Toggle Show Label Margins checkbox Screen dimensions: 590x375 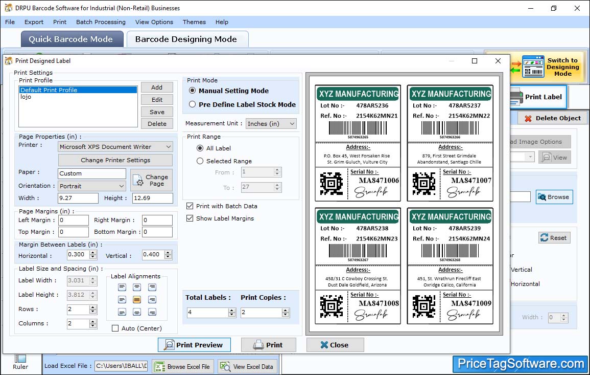pyautogui.click(x=190, y=218)
